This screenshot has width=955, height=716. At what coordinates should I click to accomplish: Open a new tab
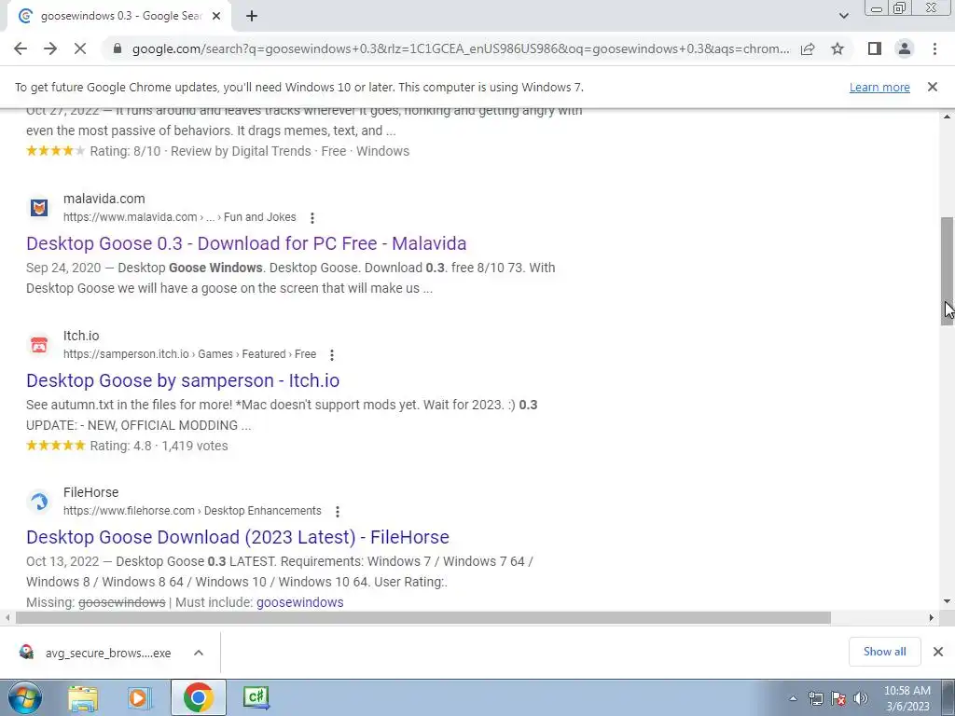252,17
